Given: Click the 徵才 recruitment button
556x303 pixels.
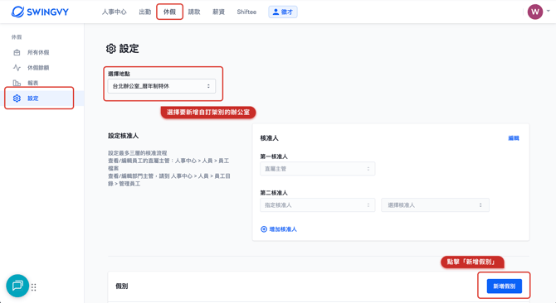Looking at the screenshot, I should pyautogui.click(x=283, y=12).
